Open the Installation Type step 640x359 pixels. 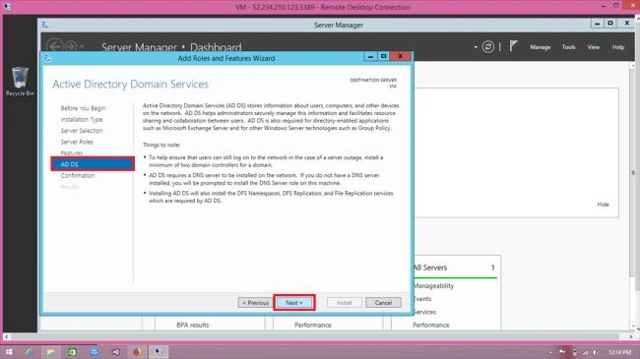[82, 120]
